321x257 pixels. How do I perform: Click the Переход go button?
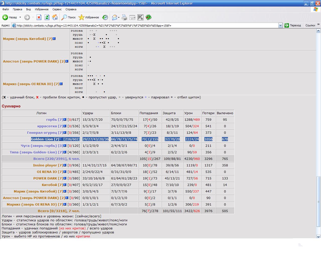pos(293,25)
